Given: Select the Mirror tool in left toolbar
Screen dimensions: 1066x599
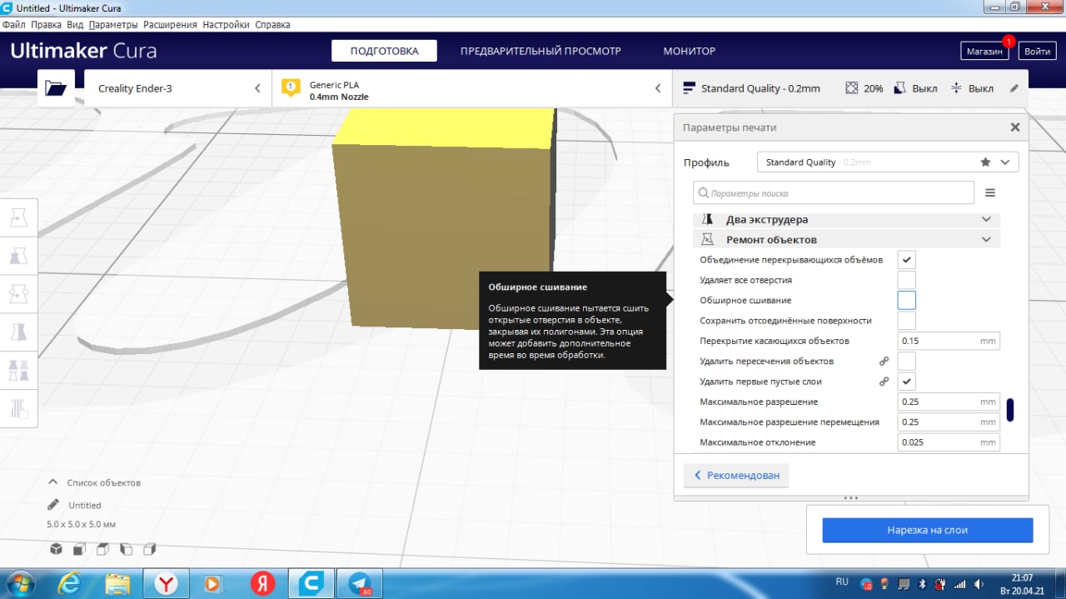Looking at the screenshot, I should pos(18,332).
